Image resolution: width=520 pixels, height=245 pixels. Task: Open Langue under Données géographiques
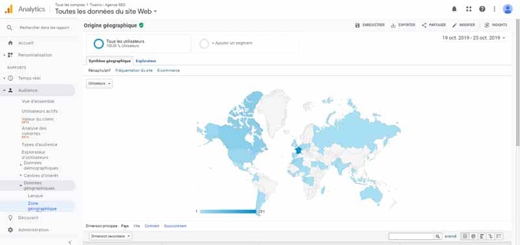pyautogui.click(x=36, y=196)
